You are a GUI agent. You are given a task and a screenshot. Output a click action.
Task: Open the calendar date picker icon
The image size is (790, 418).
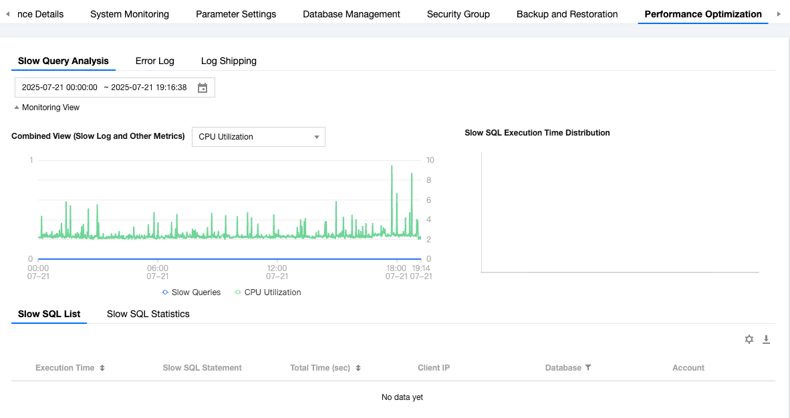(203, 87)
